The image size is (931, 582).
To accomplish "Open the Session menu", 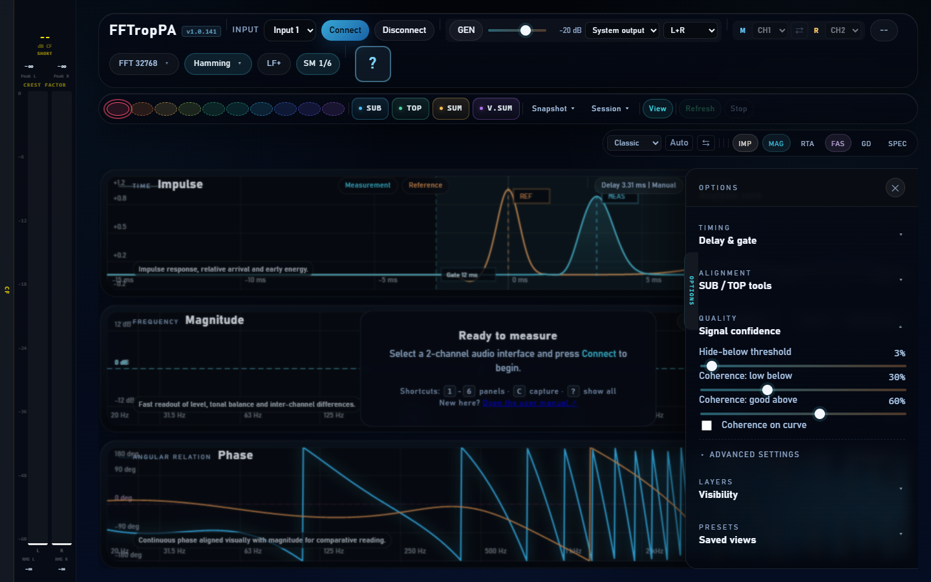I will (x=610, y=109).
